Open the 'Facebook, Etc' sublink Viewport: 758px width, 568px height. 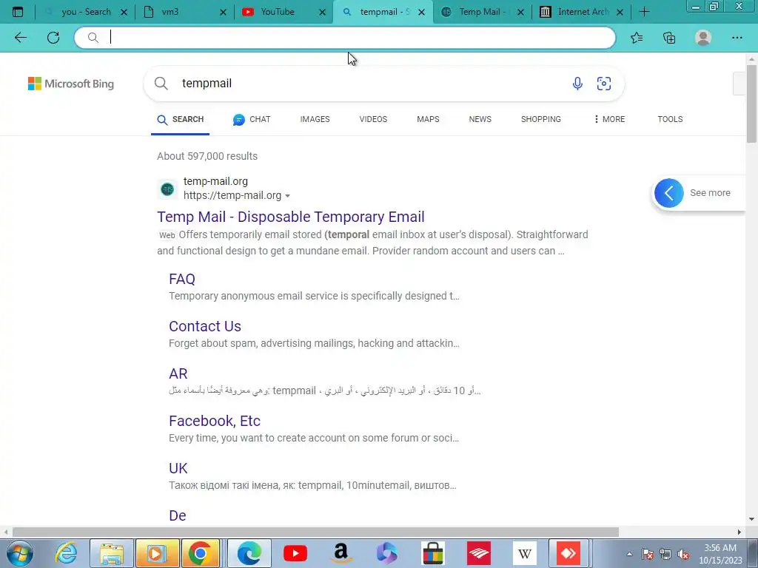215,421
